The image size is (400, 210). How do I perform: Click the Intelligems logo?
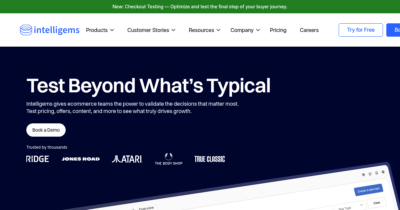(x=50, y=30)
